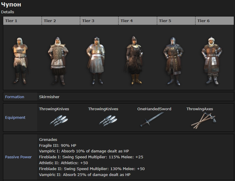Image resolution: width=235 pixels, height=181 pixels.
Task: Switch to the Tier 6 header
Action: coord(203,21)
